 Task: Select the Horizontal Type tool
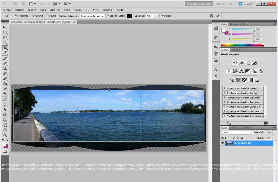pos(5,104)
